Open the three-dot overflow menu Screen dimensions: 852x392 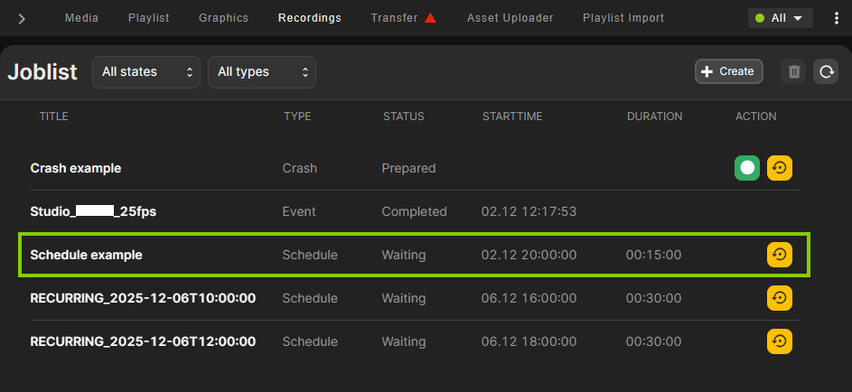[837, 18]
